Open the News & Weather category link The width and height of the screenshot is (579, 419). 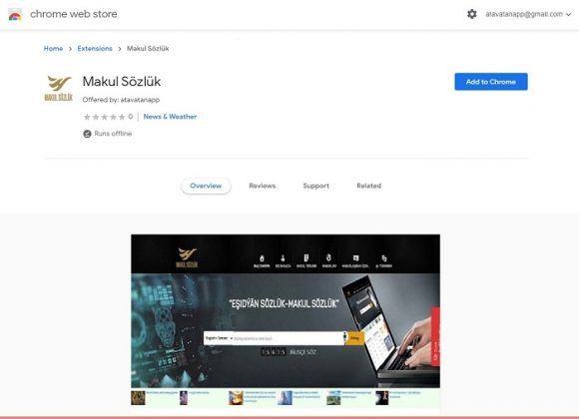click(x=170, y=117)
